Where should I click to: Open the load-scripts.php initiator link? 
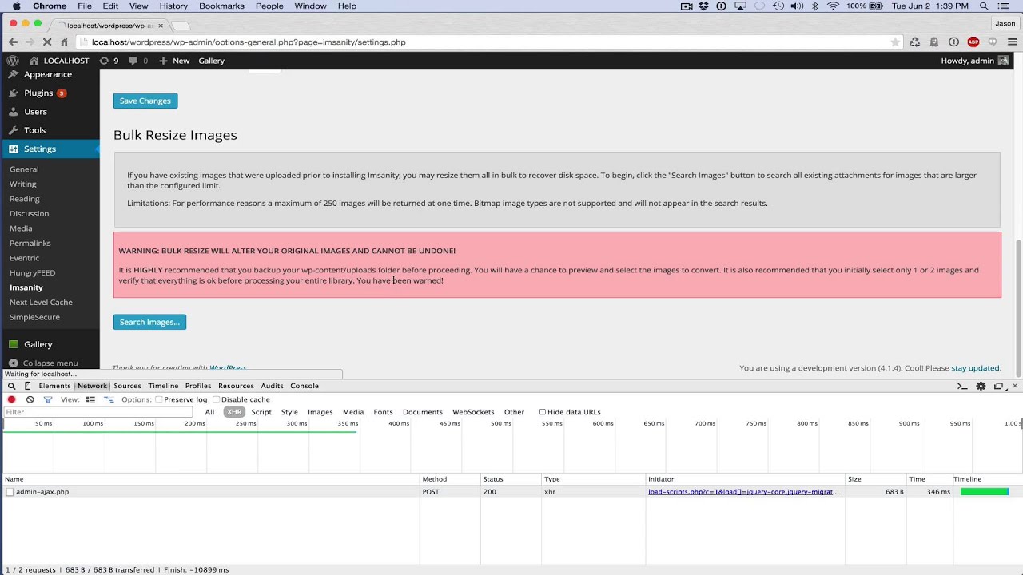coord(743,492)
